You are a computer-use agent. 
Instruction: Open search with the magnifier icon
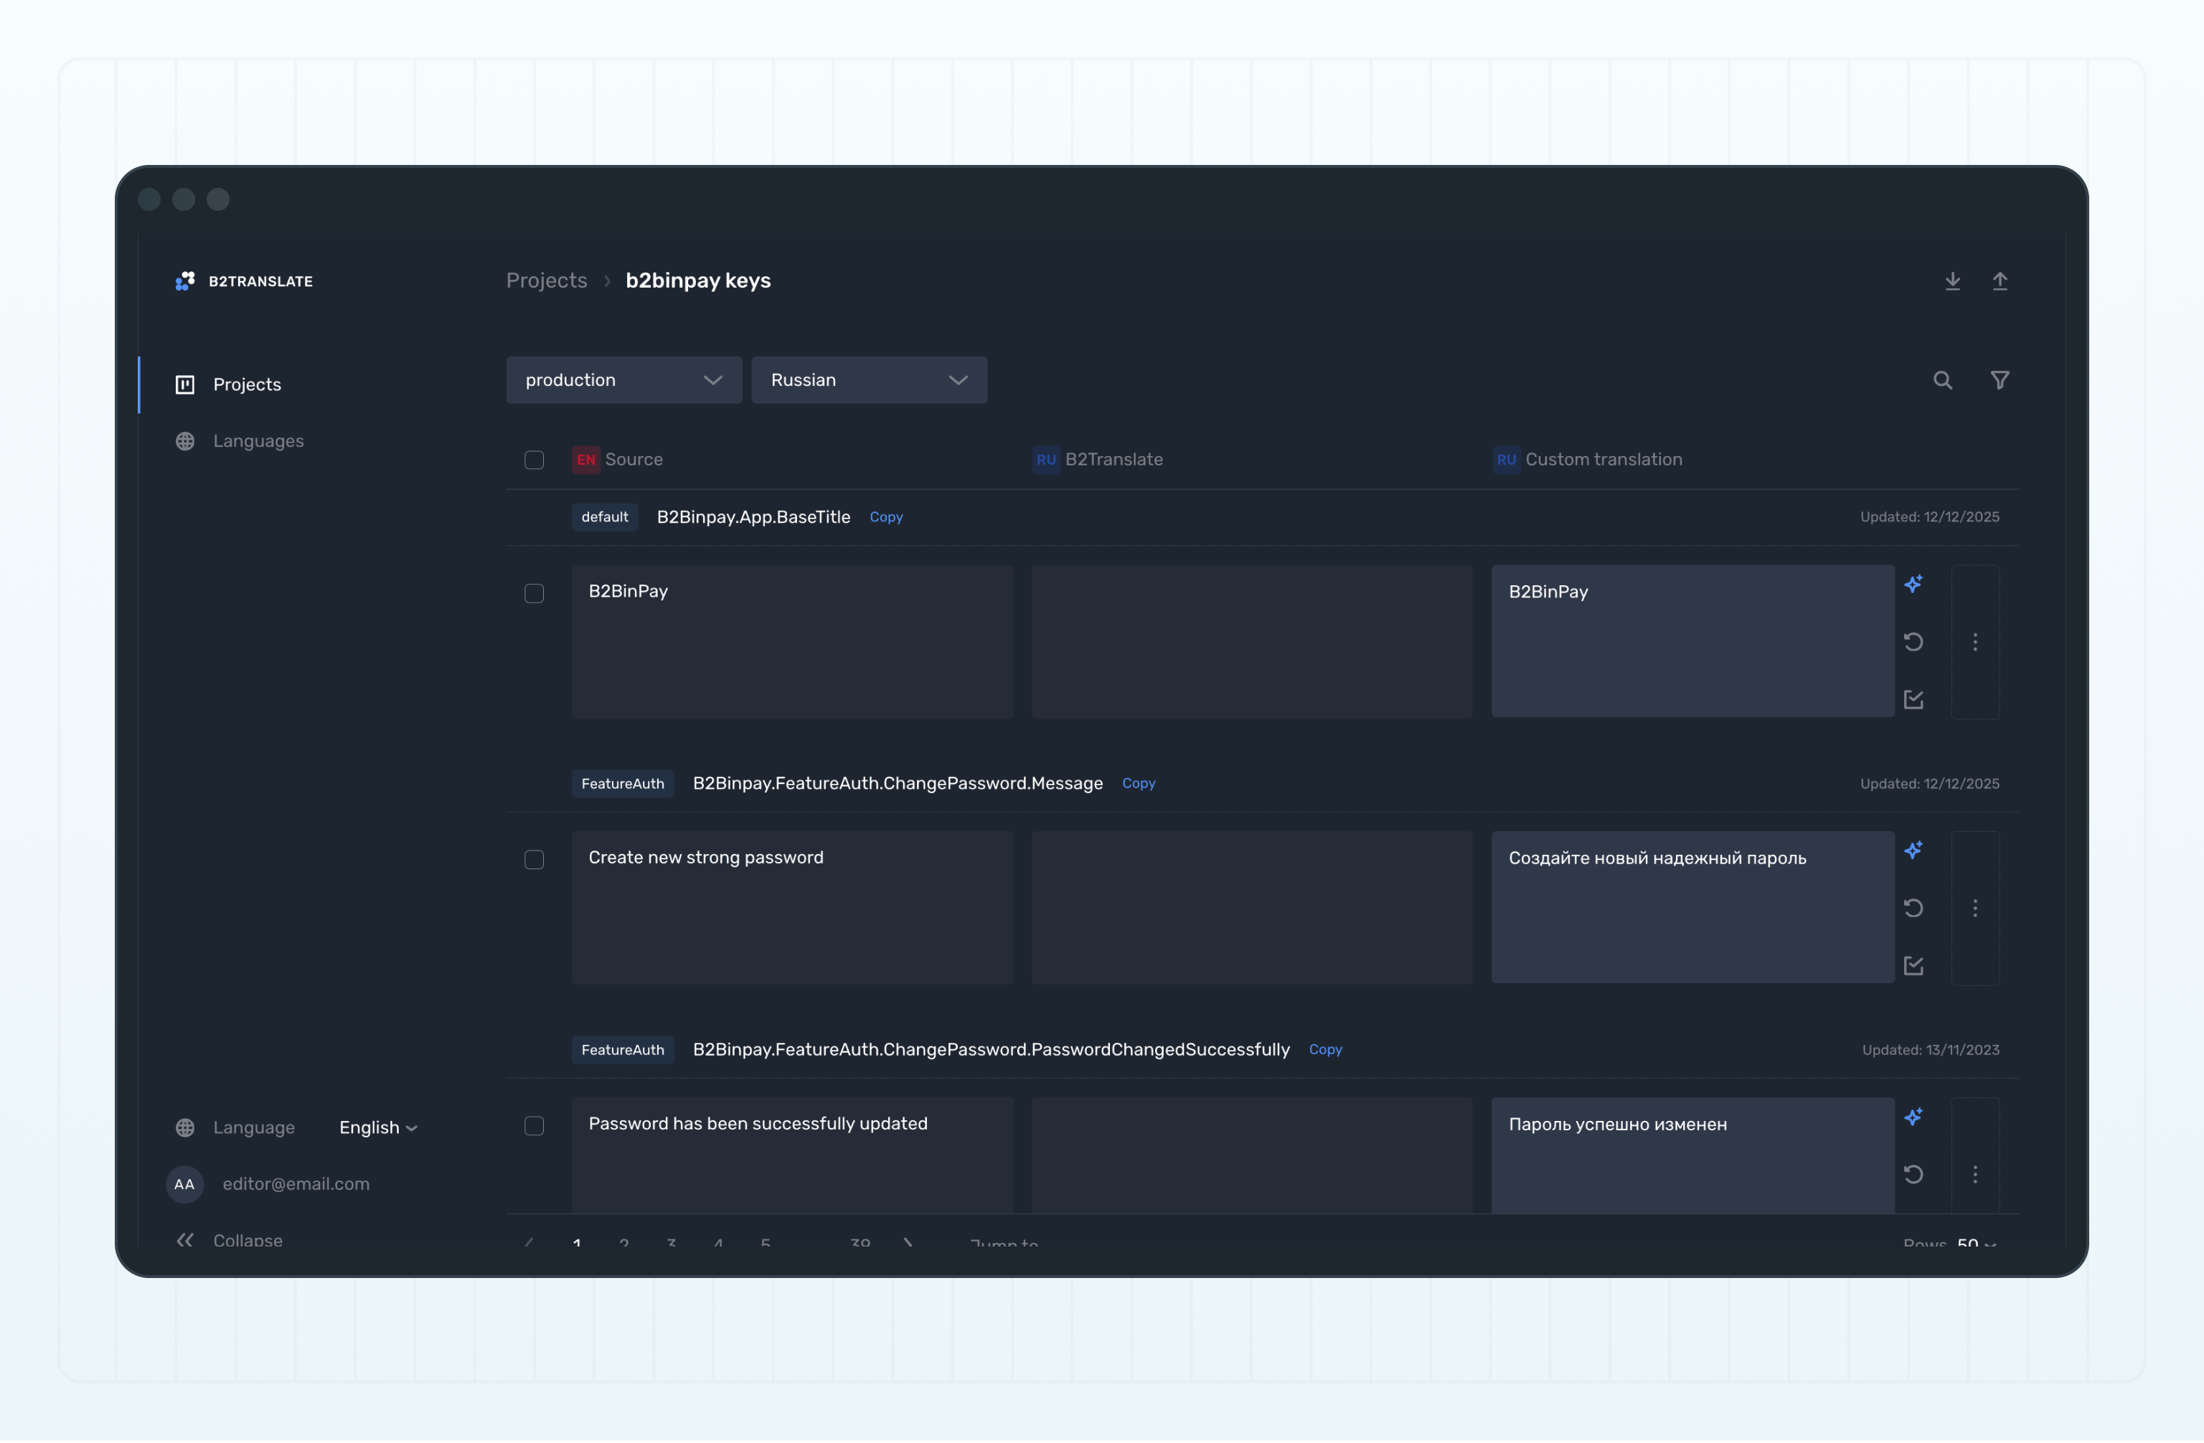click(x=1942, y=380)
